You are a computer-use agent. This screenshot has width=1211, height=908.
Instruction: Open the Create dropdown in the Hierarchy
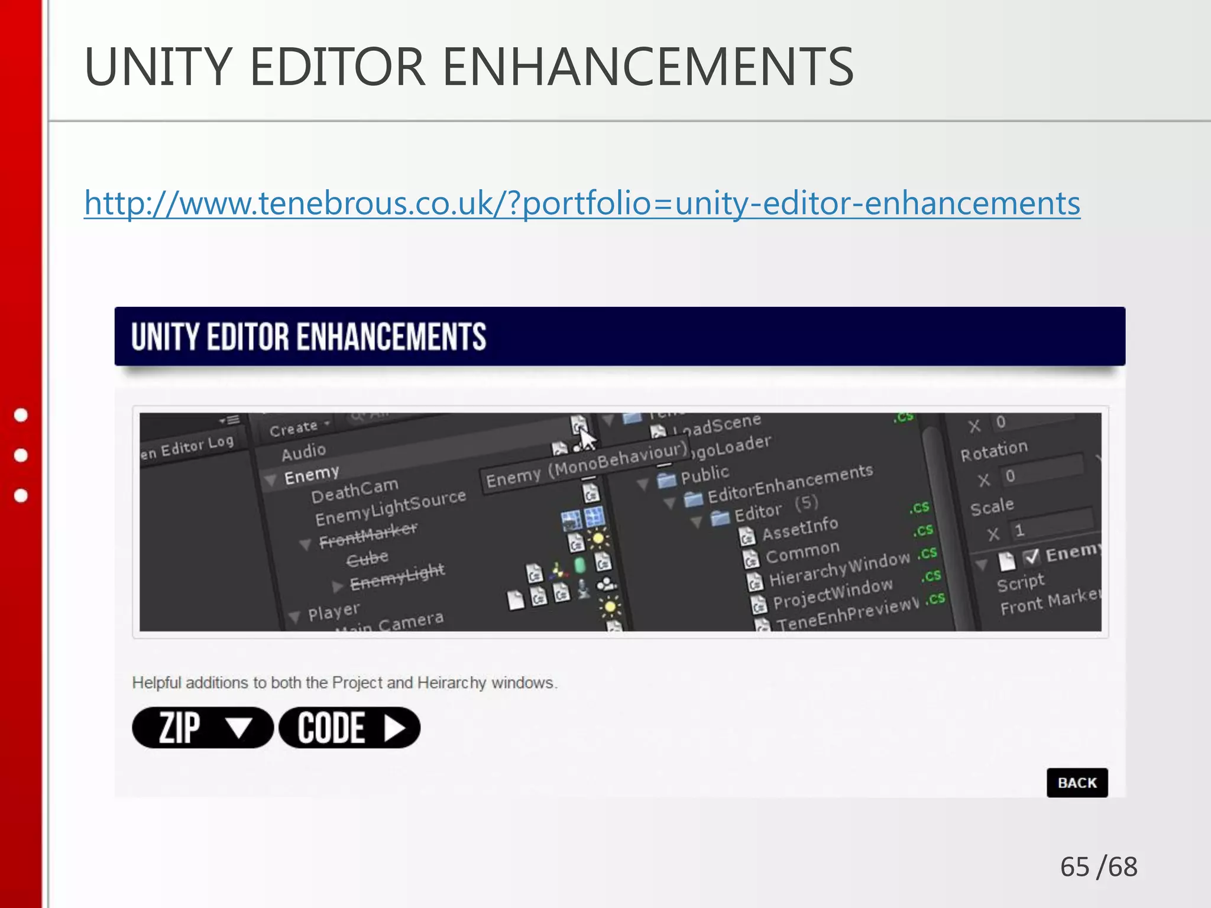pyautogui.click(x=299, y=427)
